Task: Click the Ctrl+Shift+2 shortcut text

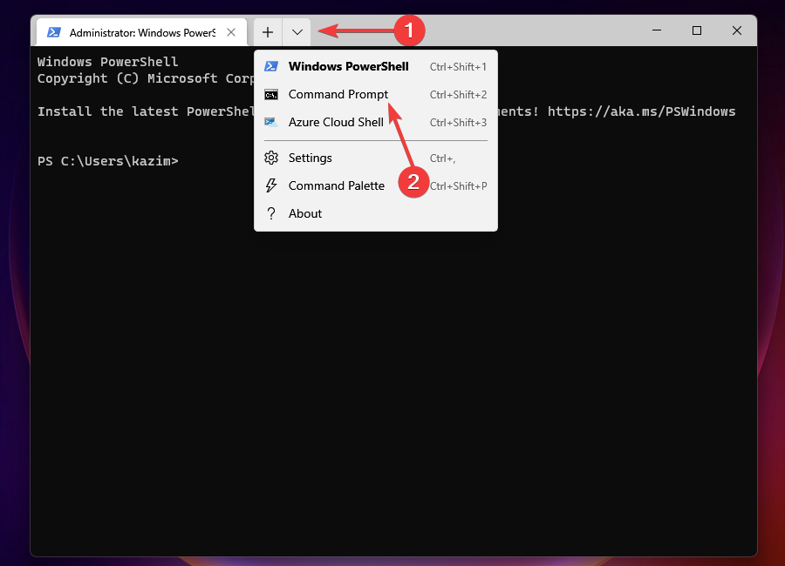Action: pos(458,95)
